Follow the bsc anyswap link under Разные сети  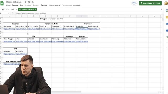point(82,41)
